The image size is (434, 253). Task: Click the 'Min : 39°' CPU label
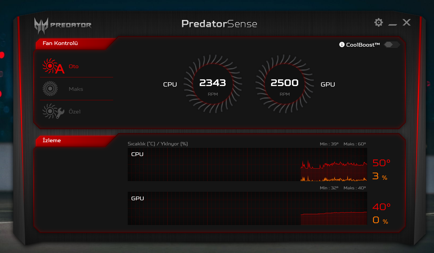point(329,144)
